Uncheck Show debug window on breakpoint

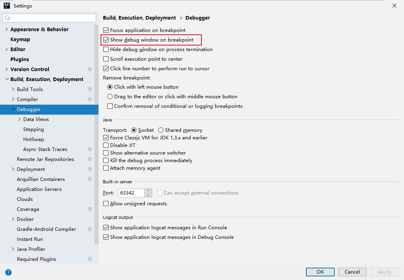click(106, 40)
